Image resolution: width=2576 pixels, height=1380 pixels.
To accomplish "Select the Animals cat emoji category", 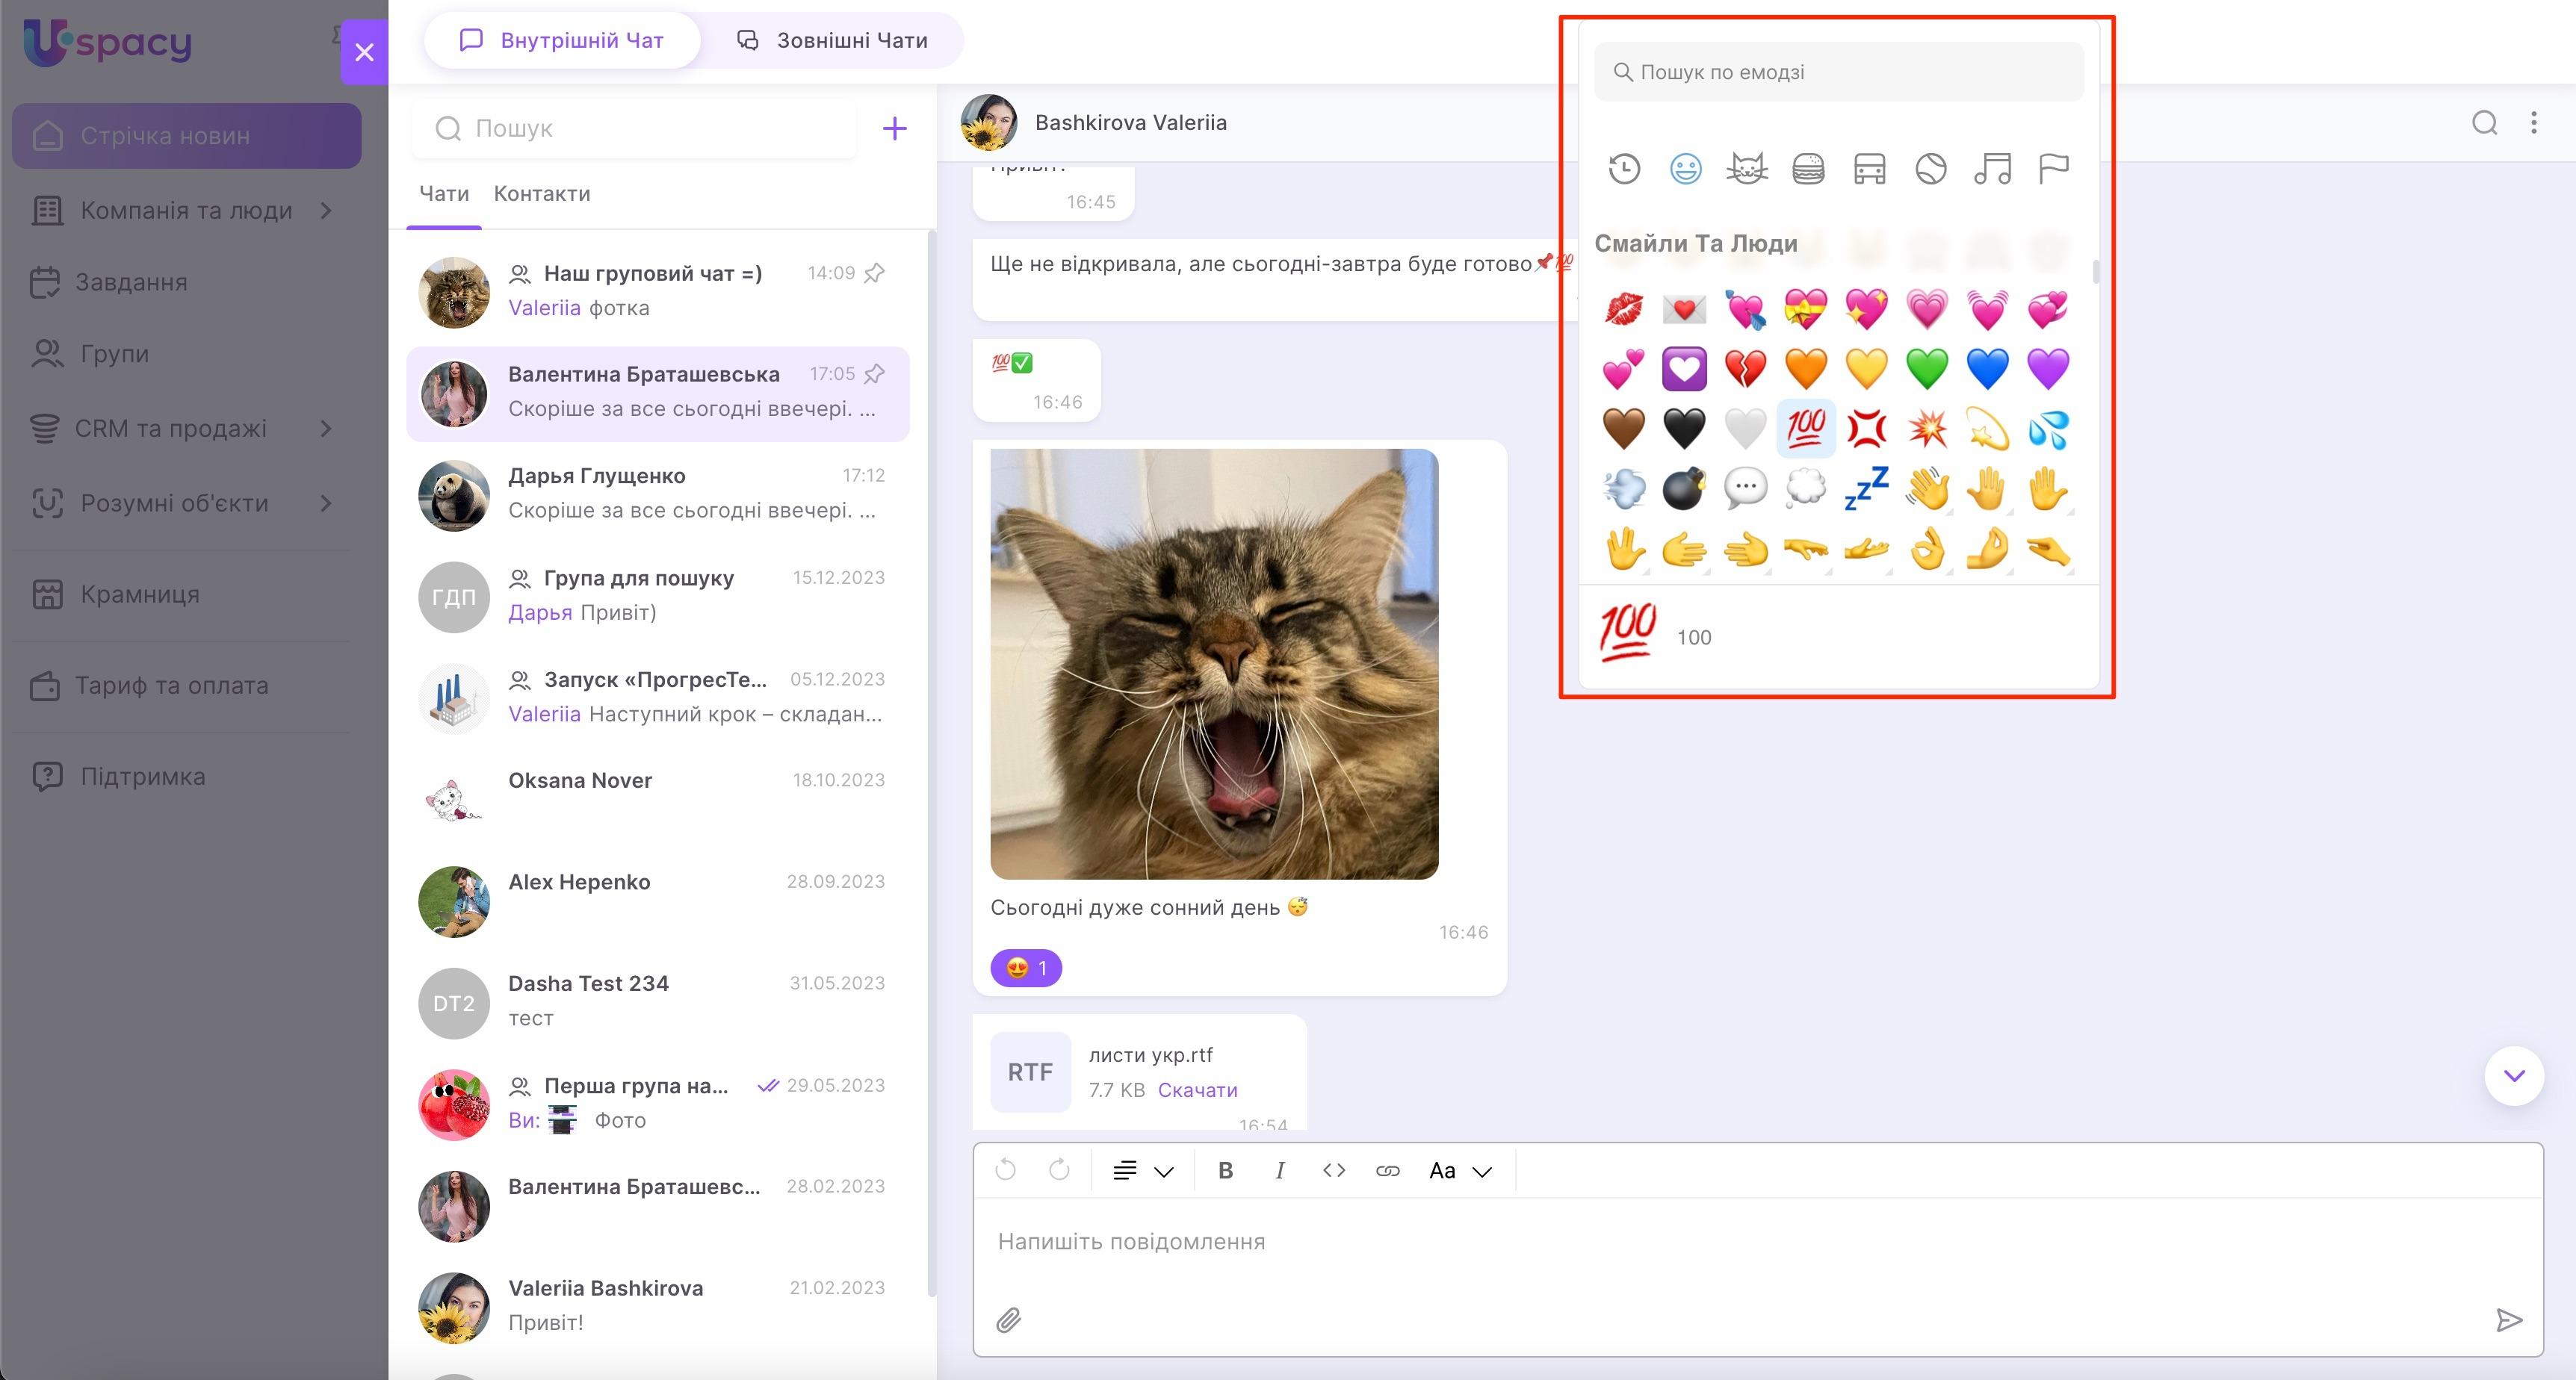I will [1746, 169].
